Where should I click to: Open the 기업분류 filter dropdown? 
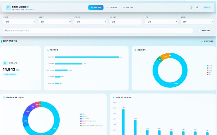[x=19, y=22]
